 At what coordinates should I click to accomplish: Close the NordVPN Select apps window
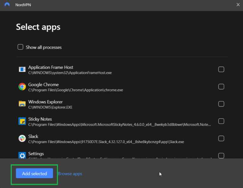pyautogui.click(x=238, y=5)
